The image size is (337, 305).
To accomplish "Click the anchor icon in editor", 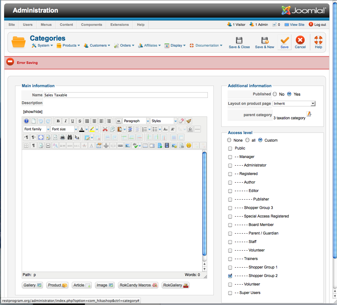I will (106, 145).
